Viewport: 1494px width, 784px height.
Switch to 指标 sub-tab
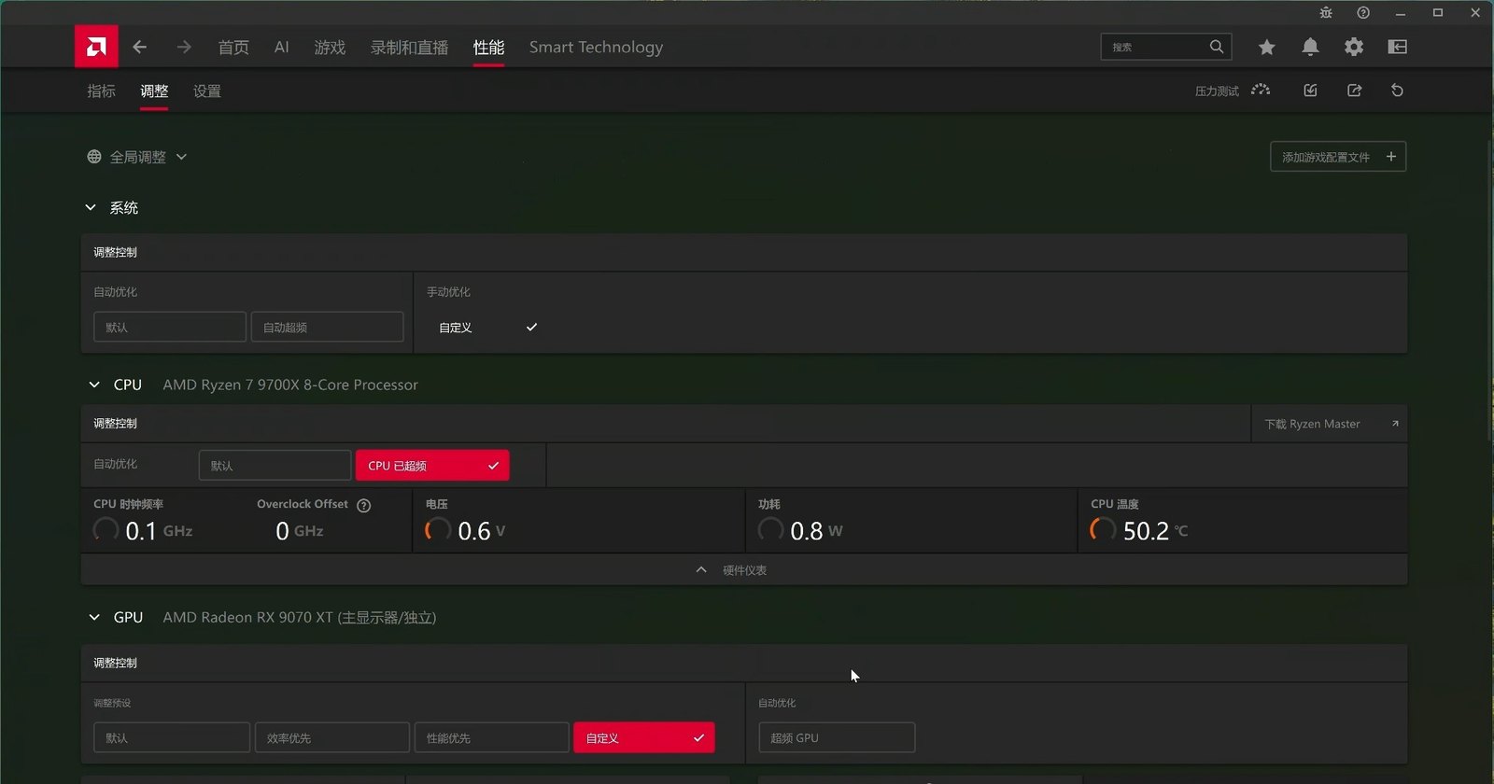click(x=101, y=91)
